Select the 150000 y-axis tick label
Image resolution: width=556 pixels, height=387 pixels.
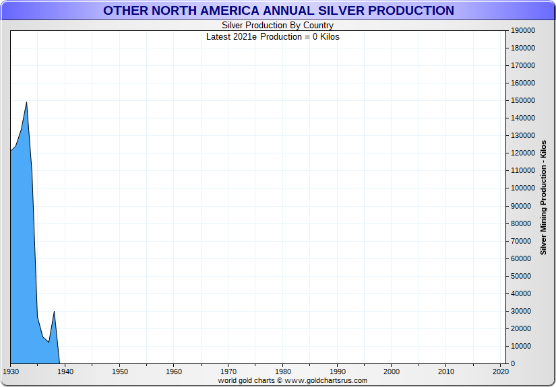pos(522,100)
